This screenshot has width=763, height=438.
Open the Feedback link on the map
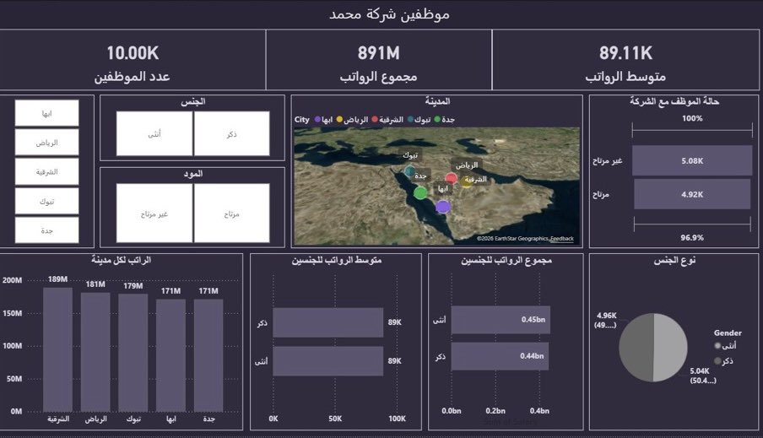tap(561, 239)
